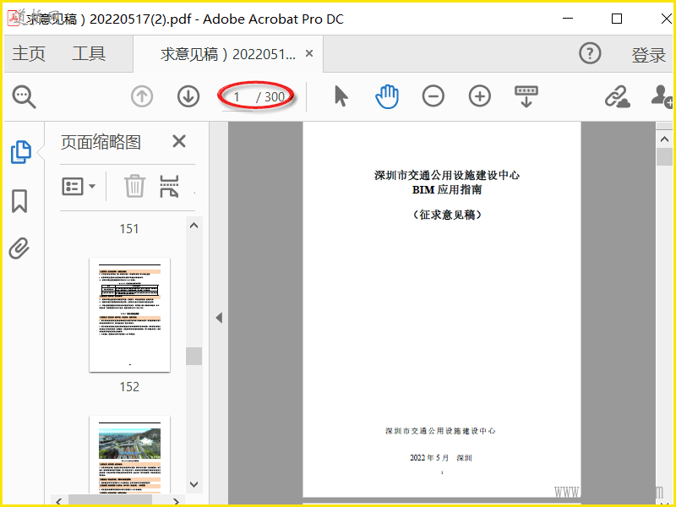This screenshot has width=676, height=507.
Task: Delete selected pages with trash icon
Action: coord(134,186)
